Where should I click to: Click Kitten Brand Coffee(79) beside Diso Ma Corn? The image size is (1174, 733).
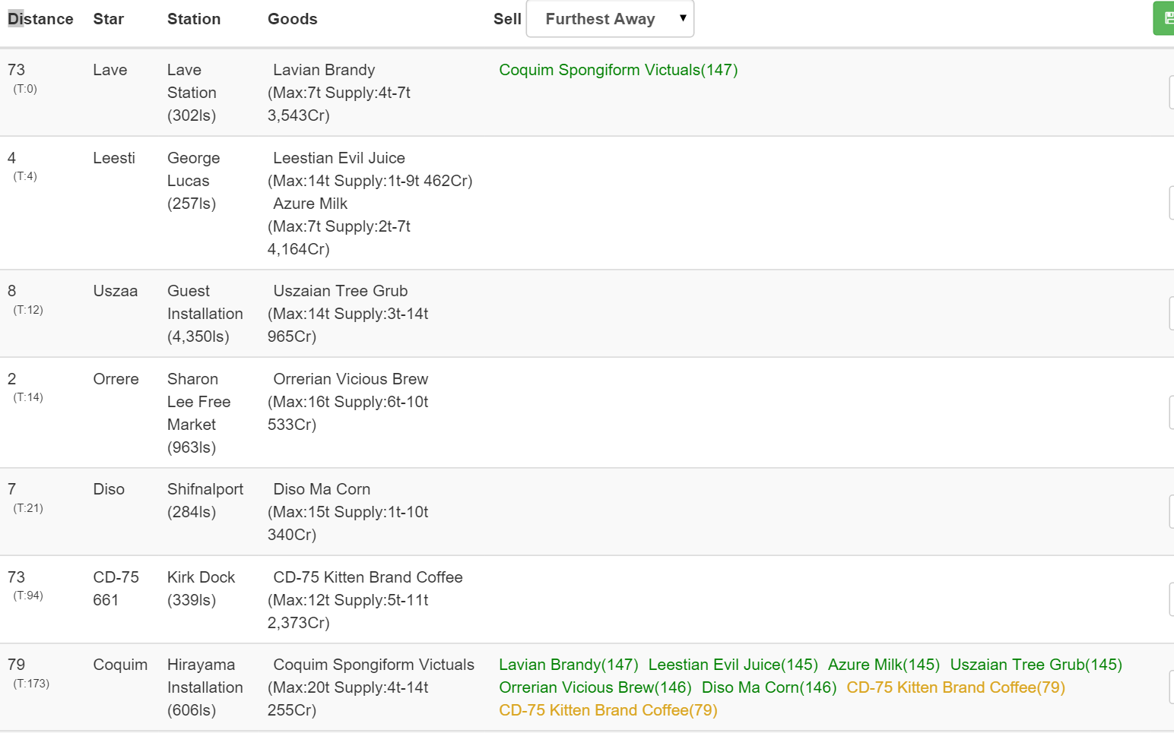[x=955, y=687]
